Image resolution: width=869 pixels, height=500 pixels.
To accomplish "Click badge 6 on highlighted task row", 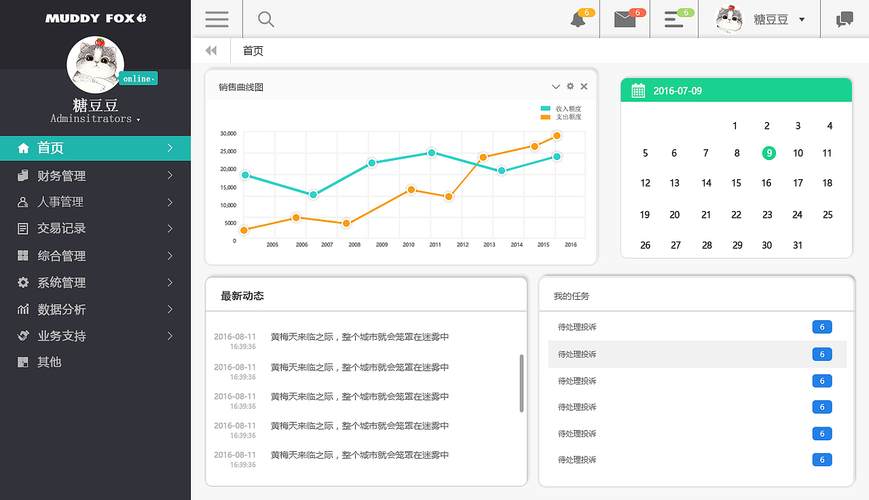I will pyautogui.click(x=822, y=354).
